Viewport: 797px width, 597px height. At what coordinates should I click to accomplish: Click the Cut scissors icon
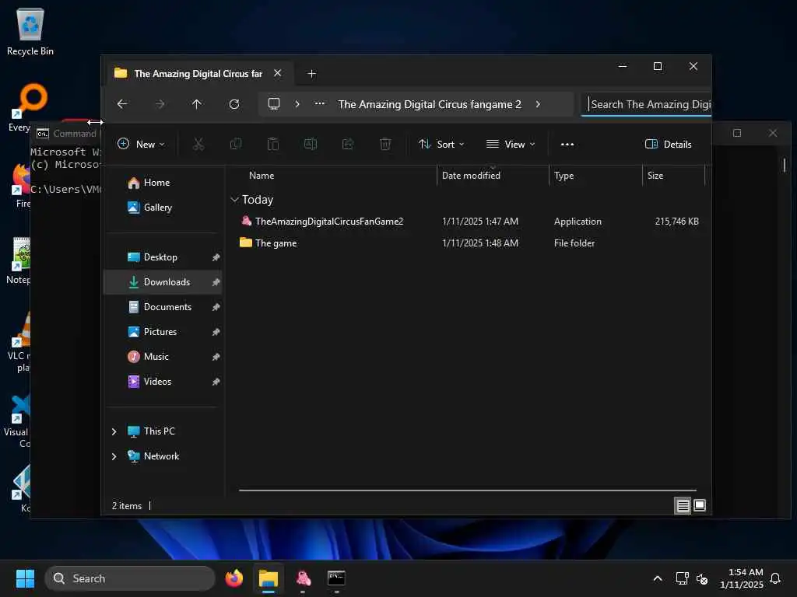tap(198, 144)
